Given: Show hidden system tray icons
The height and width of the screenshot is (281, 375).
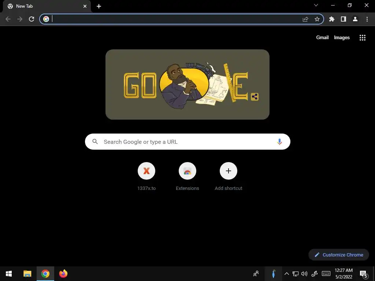Looking at the screenshot, I should [x=286, y=274].
